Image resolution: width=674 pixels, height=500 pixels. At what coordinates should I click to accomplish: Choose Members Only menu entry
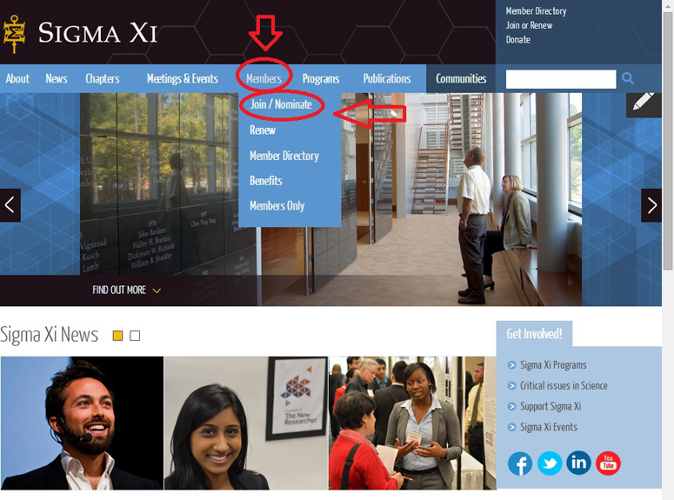pos(277,206)
